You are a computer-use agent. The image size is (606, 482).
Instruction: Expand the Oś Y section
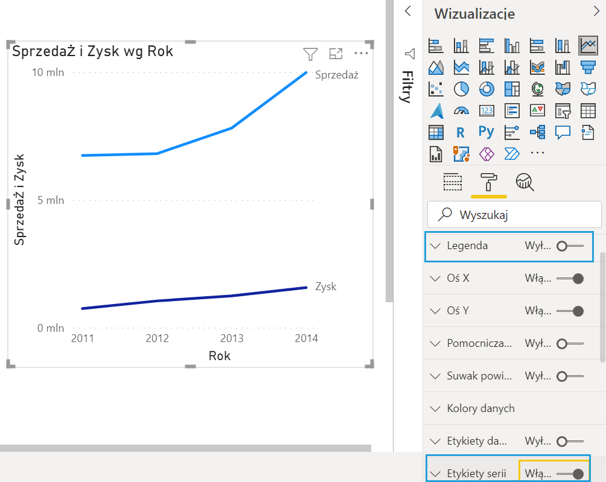click(435, 311)
